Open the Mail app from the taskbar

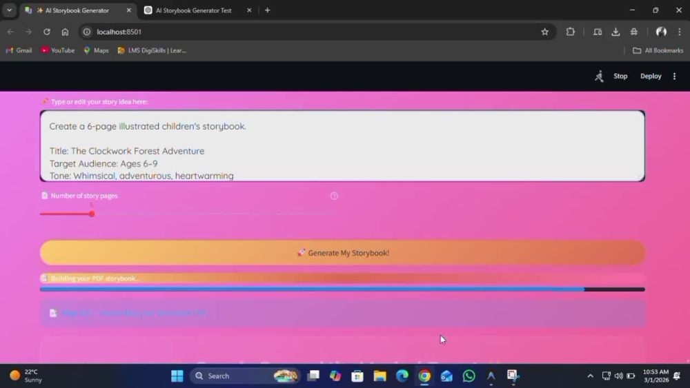[446, 376]
